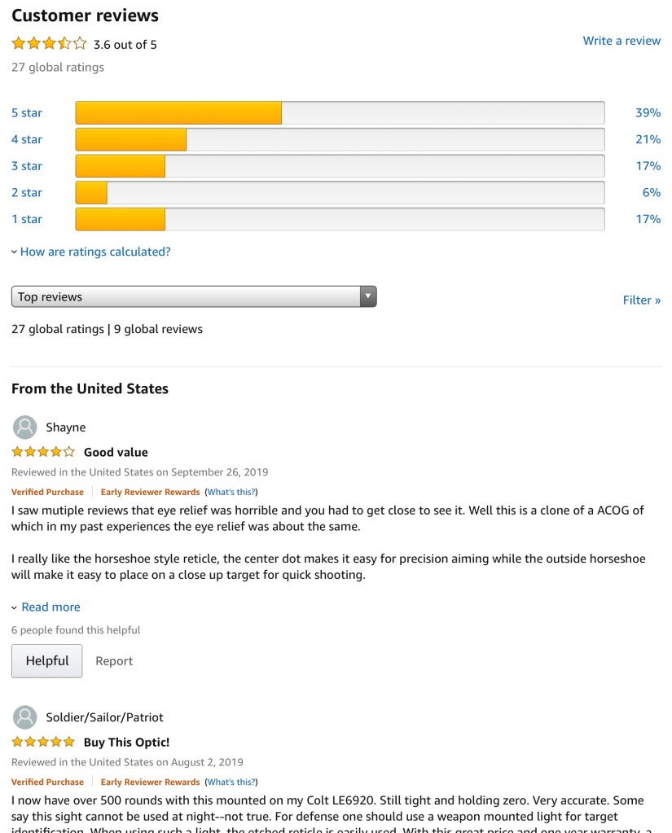Open the Filter options link
The image size is (672, 833).
coord(642,300)
